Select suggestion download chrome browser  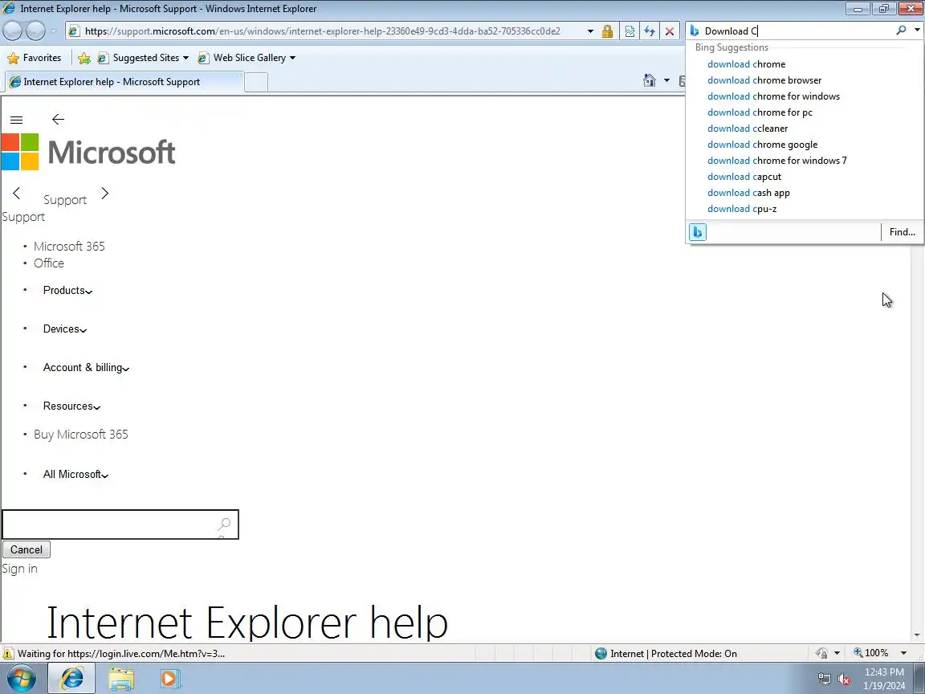coord(764,80)
